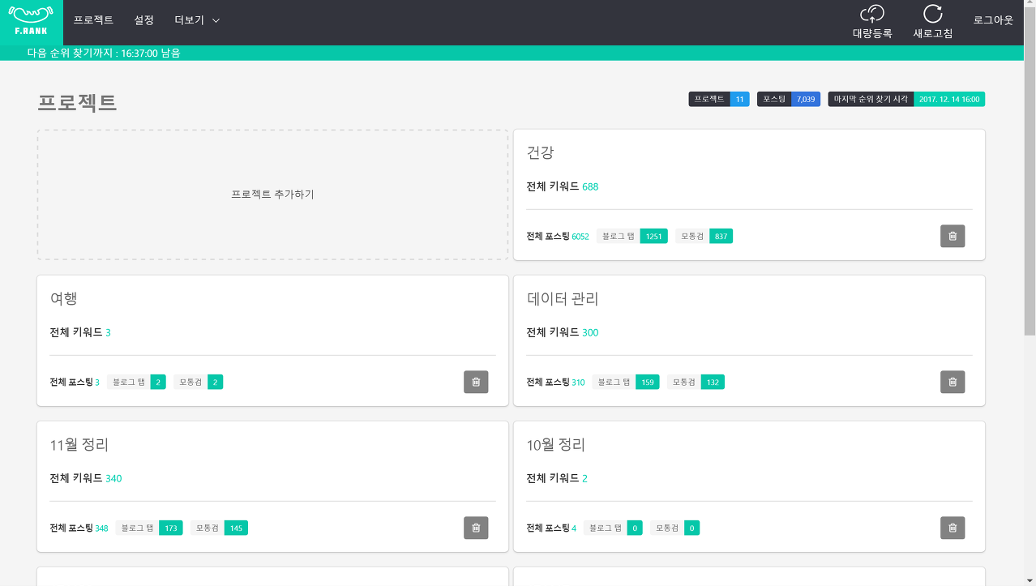This screenshot has width=1036, height=586.
Task: Click 전체 키워드 340 in 11월 정리
Action: (86, 478)
